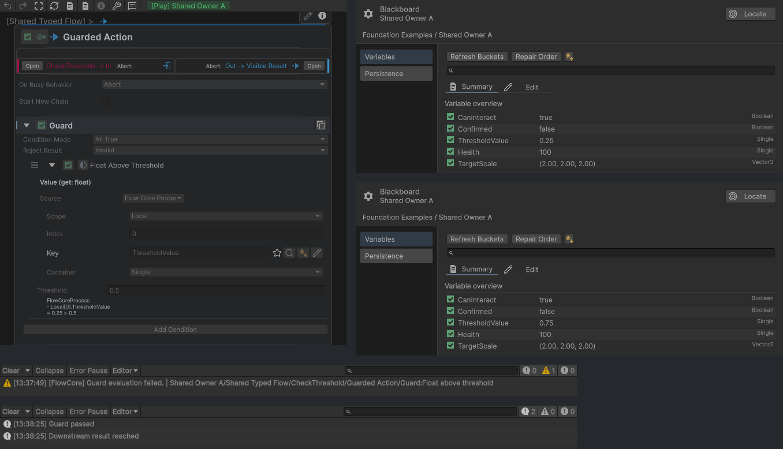Image resolution: width=783 pixels, height=449 pixels.
Task: Click the pencil icon above the Guarded Action card
Action: (x=308, y=16)
